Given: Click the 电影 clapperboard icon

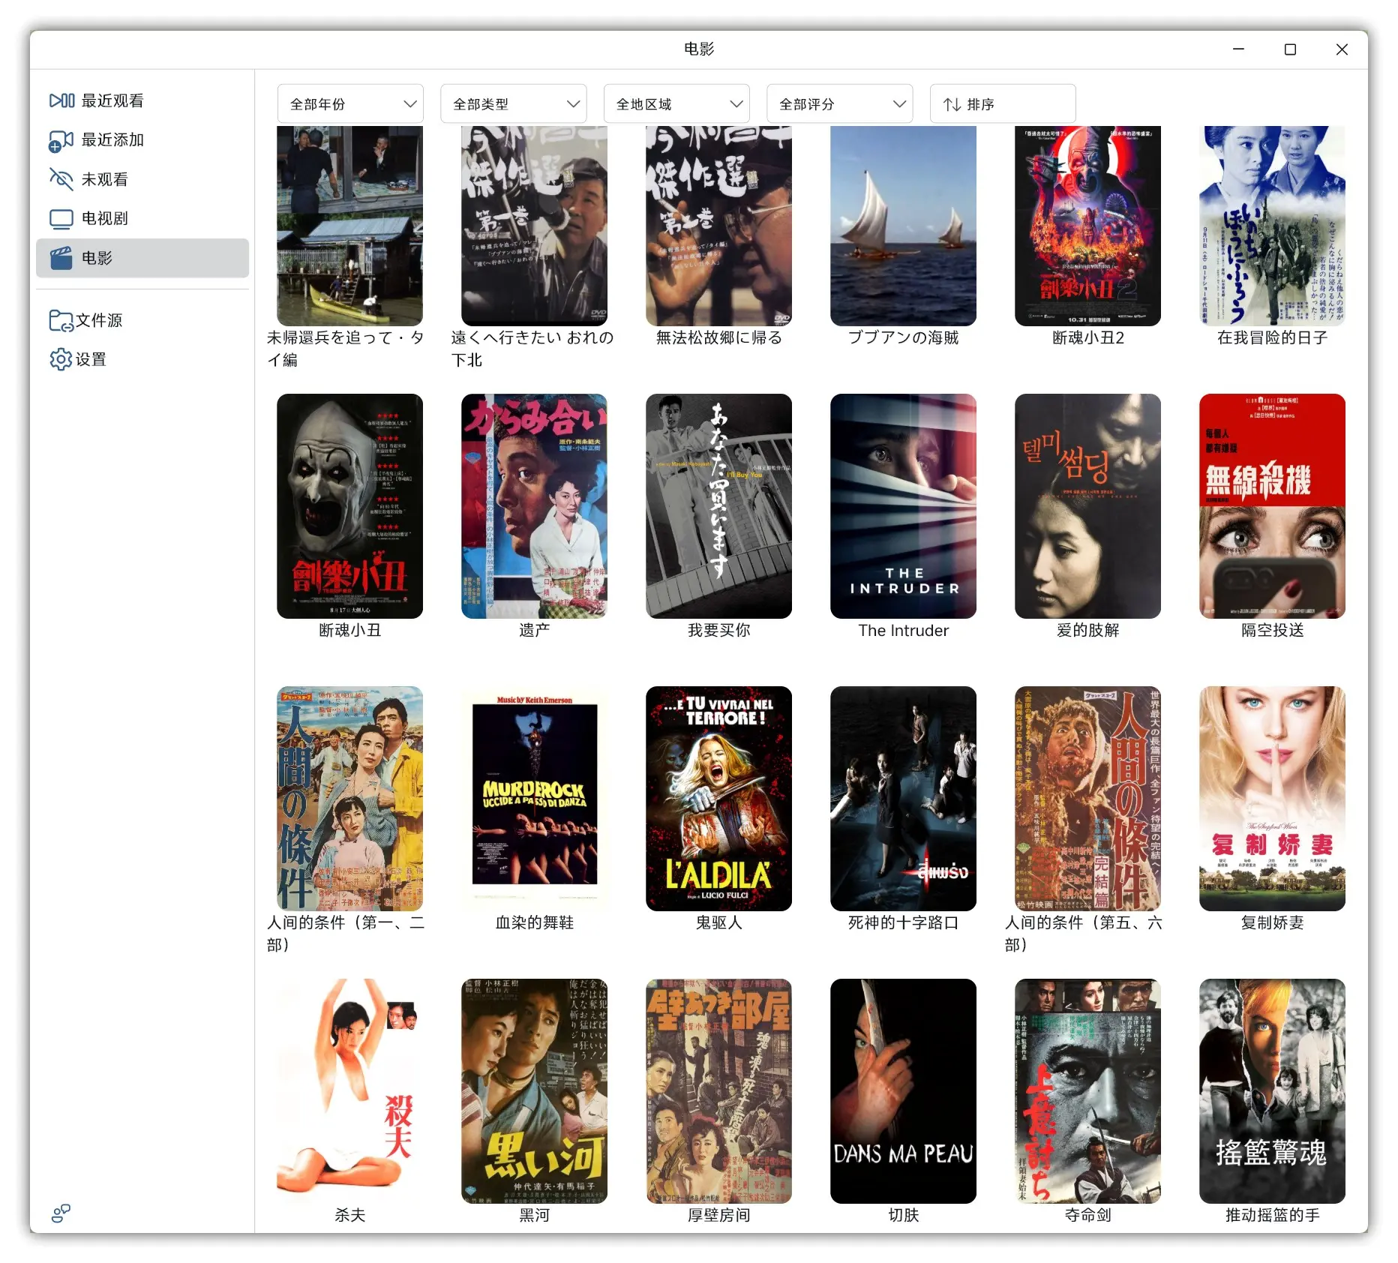Looking at the screenshot, I should point(61,258).
